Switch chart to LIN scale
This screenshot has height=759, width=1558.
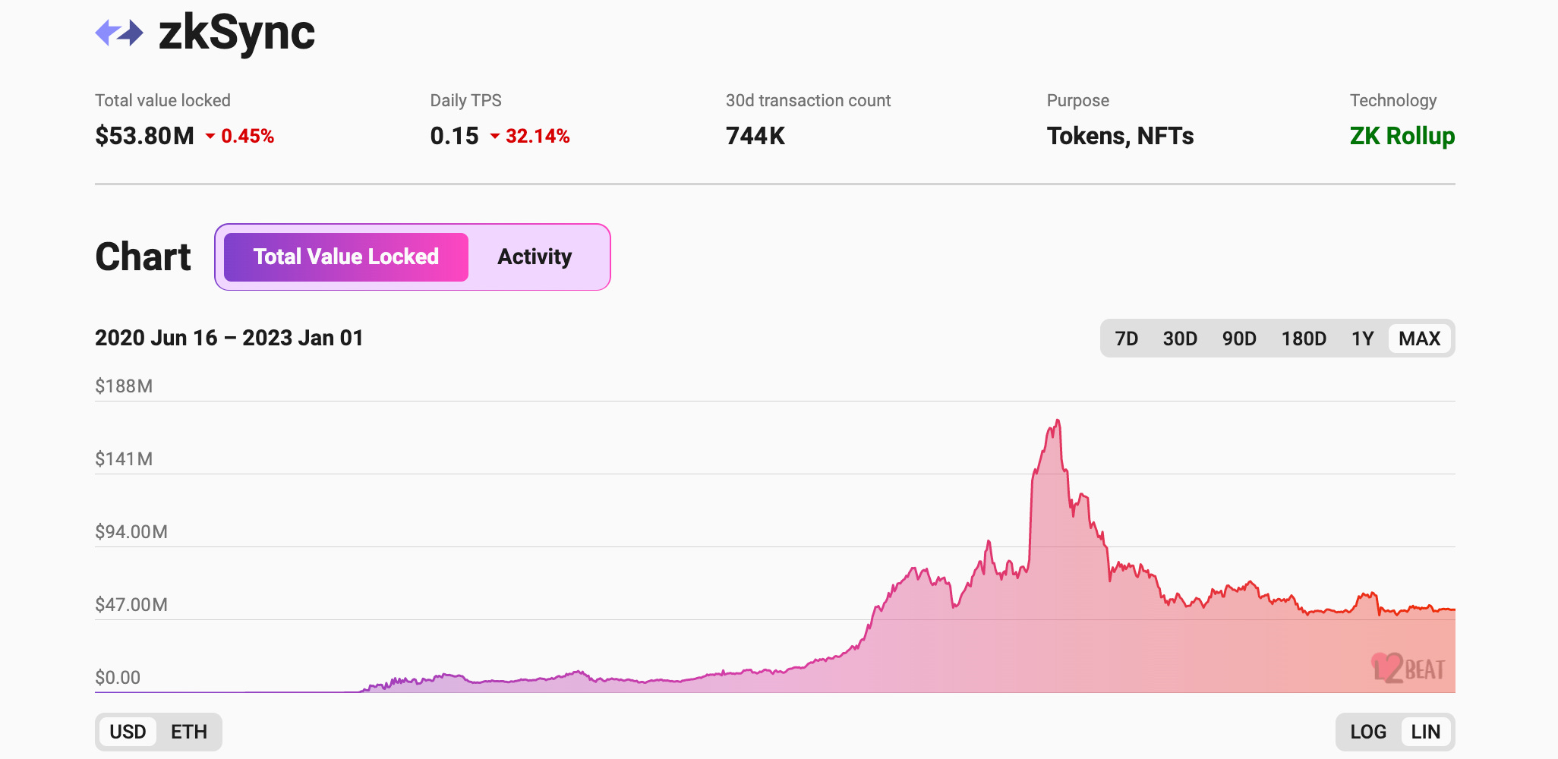1426,732
